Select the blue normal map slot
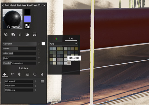Screen dimensions: 149x105 click(27, 19)
